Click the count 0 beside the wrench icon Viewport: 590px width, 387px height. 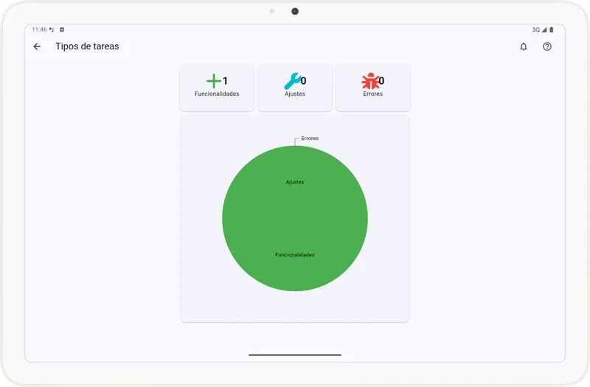coord(303,81)
